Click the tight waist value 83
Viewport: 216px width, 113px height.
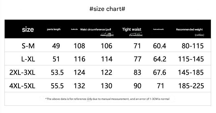pyautogui.click(x=137, y=73)
